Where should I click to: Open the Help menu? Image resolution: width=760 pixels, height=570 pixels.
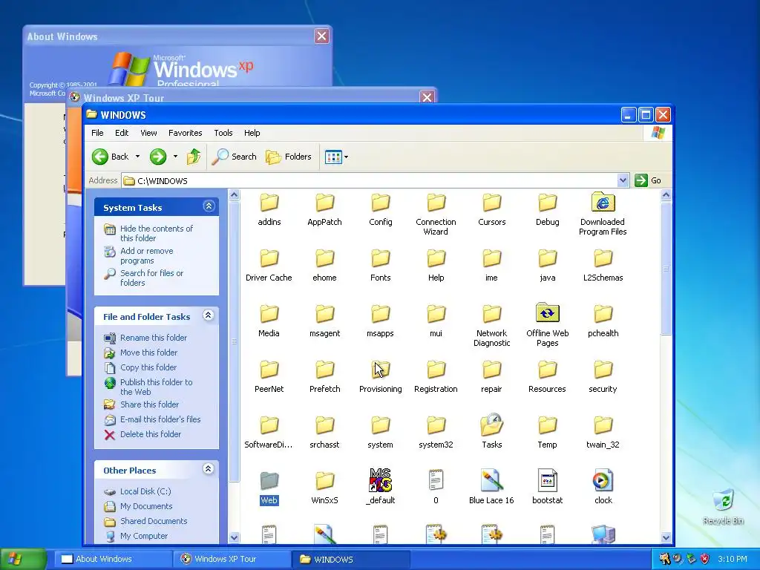(x=252, y=133)
